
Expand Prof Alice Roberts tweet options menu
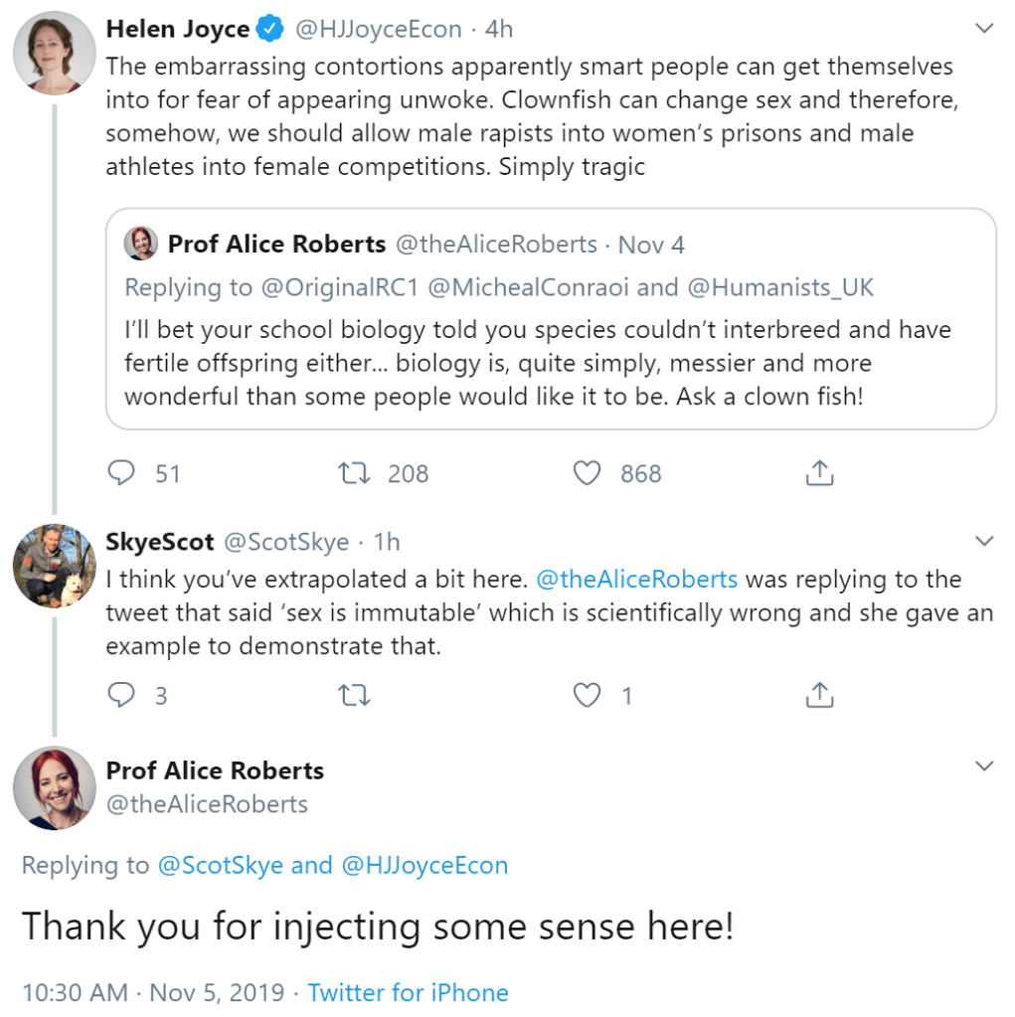pos(984,766)
